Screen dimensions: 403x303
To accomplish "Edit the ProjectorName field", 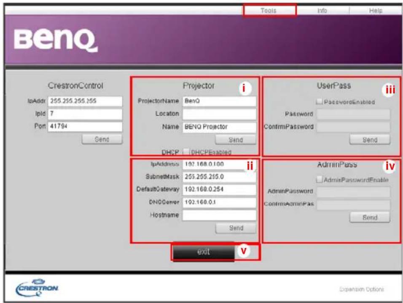I will (x=219, y=101).
